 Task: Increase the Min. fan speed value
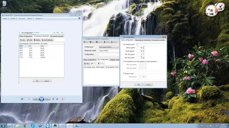tap(144, 54)
